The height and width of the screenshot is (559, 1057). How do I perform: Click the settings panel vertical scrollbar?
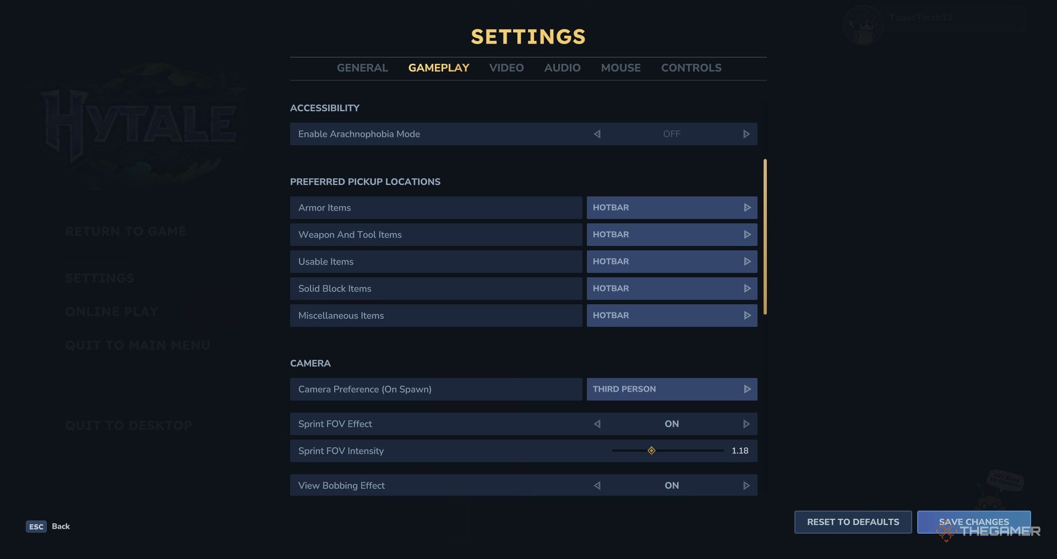click(x=765, y=237)
